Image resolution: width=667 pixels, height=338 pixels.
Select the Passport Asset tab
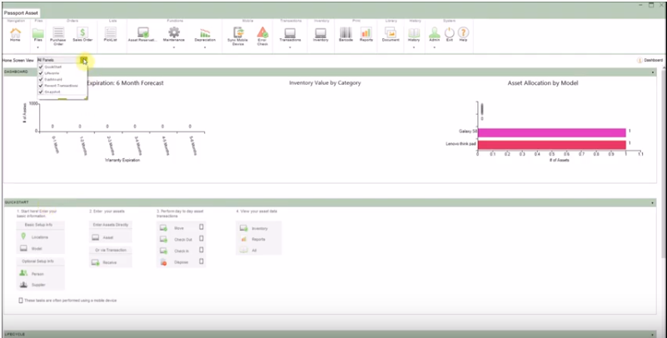[21, 13]
